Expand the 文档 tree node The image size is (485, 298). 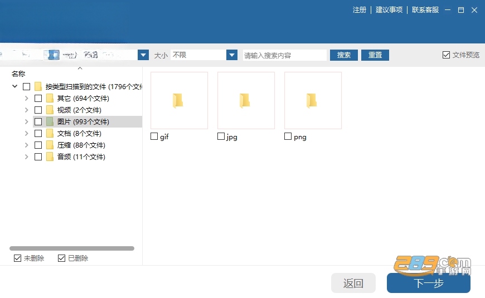click(27, 134)
